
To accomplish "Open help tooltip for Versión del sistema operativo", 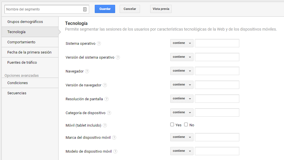I will click(118, 57).
